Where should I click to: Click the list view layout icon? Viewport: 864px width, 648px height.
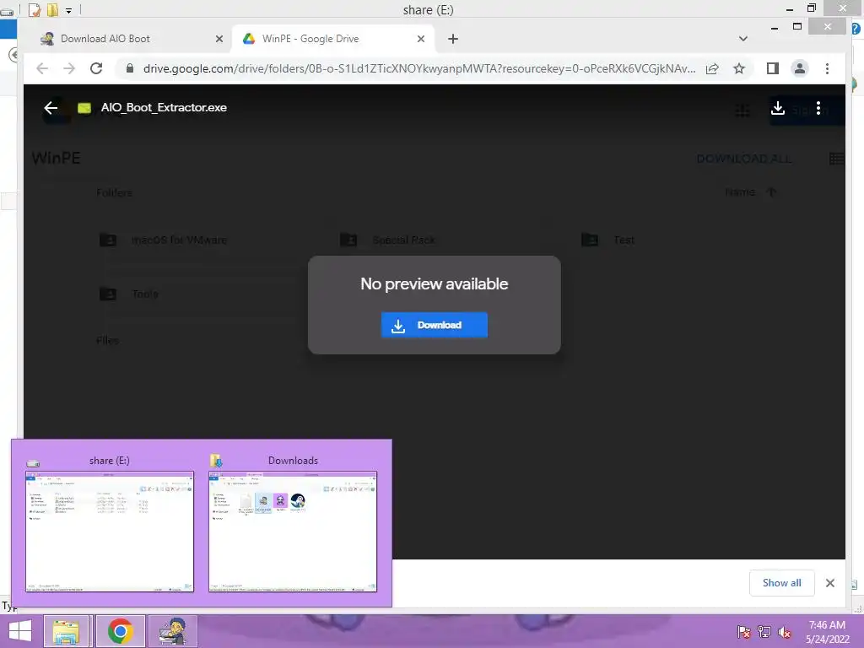click(836, 159)
